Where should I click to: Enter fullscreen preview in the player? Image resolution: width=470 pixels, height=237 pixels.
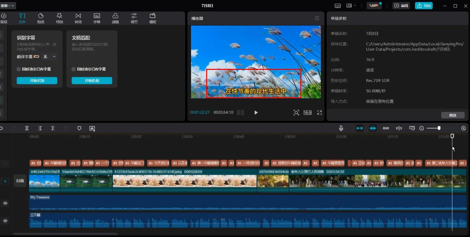(319, 112)
